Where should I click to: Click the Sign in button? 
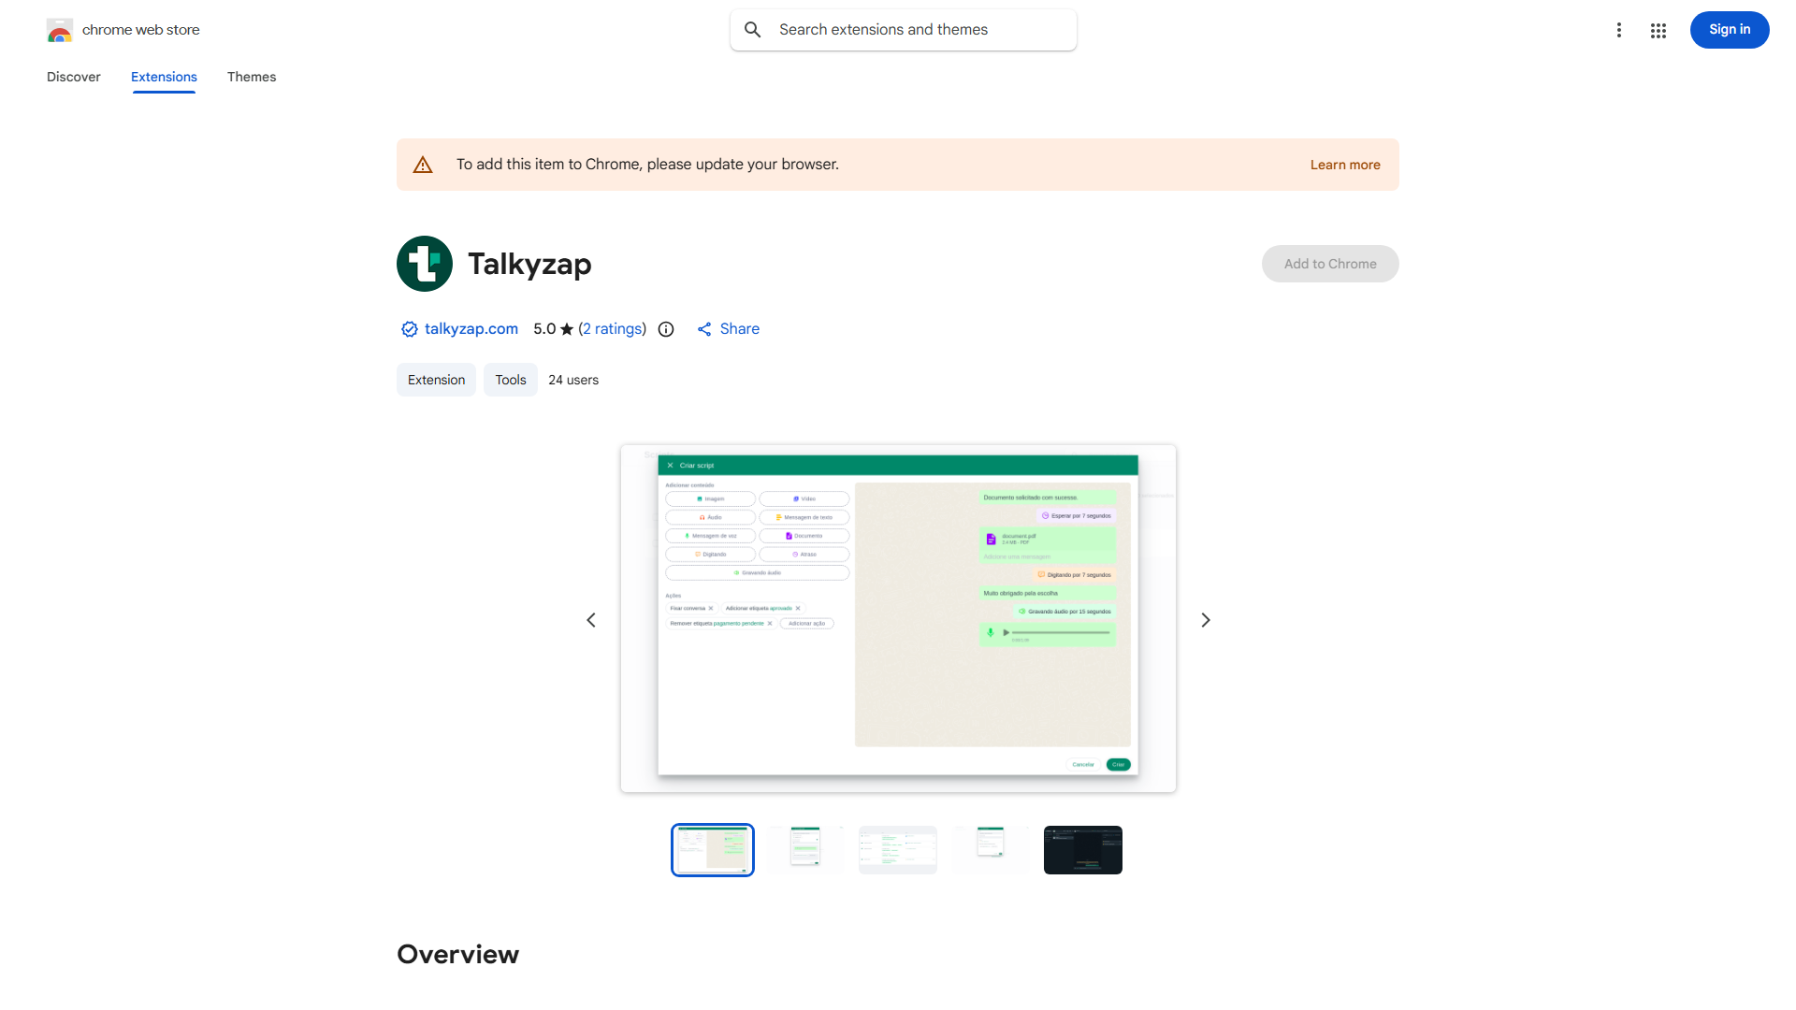(1729, 30)
